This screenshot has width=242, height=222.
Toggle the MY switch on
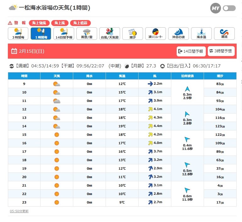click(x=229, y=8)
